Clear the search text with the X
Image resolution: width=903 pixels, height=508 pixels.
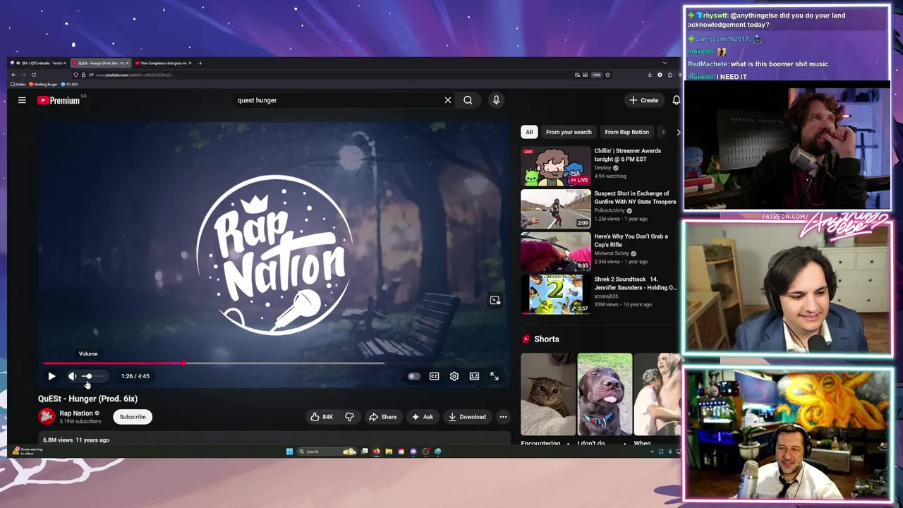447,100
